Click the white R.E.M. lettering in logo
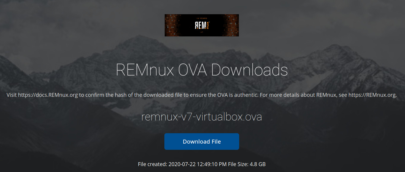The image size is (405, 172). 201,25
